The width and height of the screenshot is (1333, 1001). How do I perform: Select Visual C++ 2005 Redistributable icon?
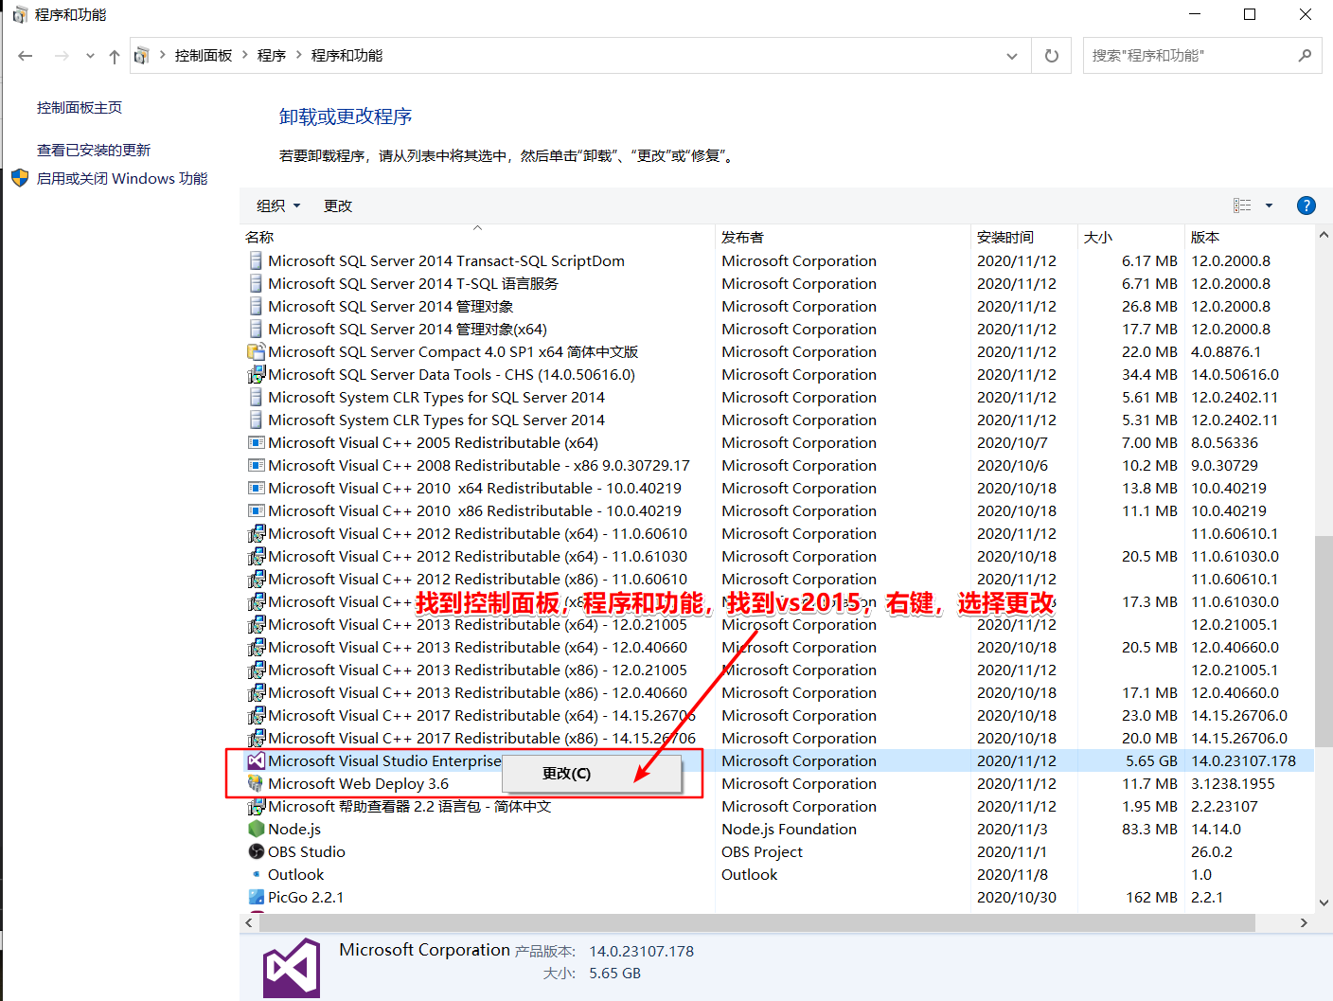tap(256, 443)
